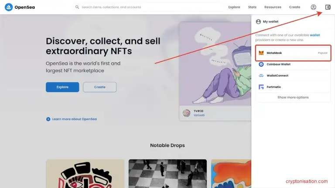This screenshot has width=335, height=188.
Task: Click the blue Explore button
Action: 62,87
